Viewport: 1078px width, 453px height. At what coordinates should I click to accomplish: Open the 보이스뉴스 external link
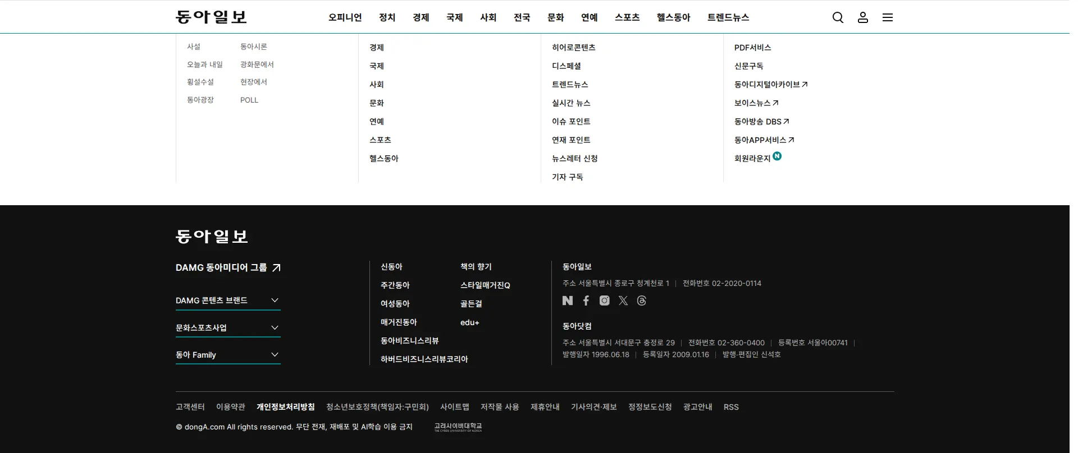tap(756, 103)
